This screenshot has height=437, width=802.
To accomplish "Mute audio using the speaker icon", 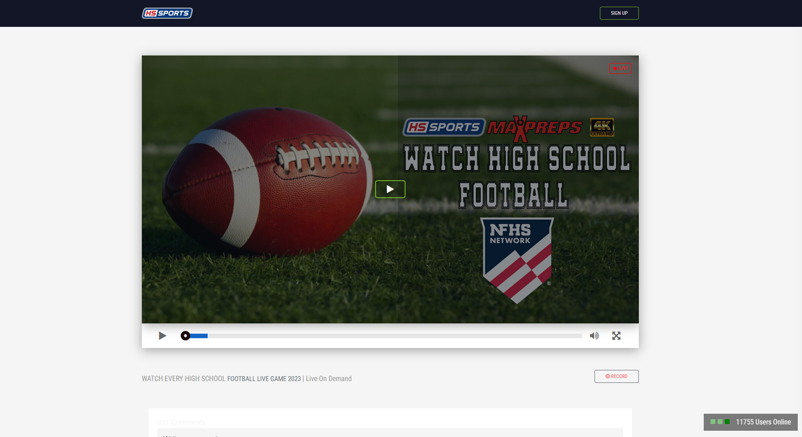I will click(x=594, y=336).
